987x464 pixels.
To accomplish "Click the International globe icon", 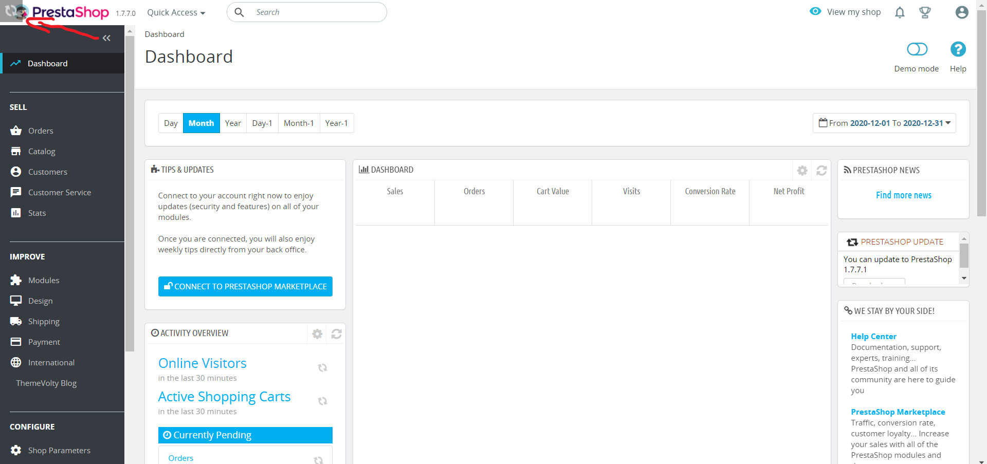I will pos(16,362).
